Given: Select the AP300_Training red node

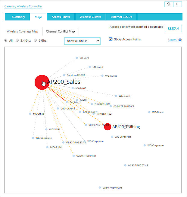Looking at the screenshot, I should click(x=108, y=127).
